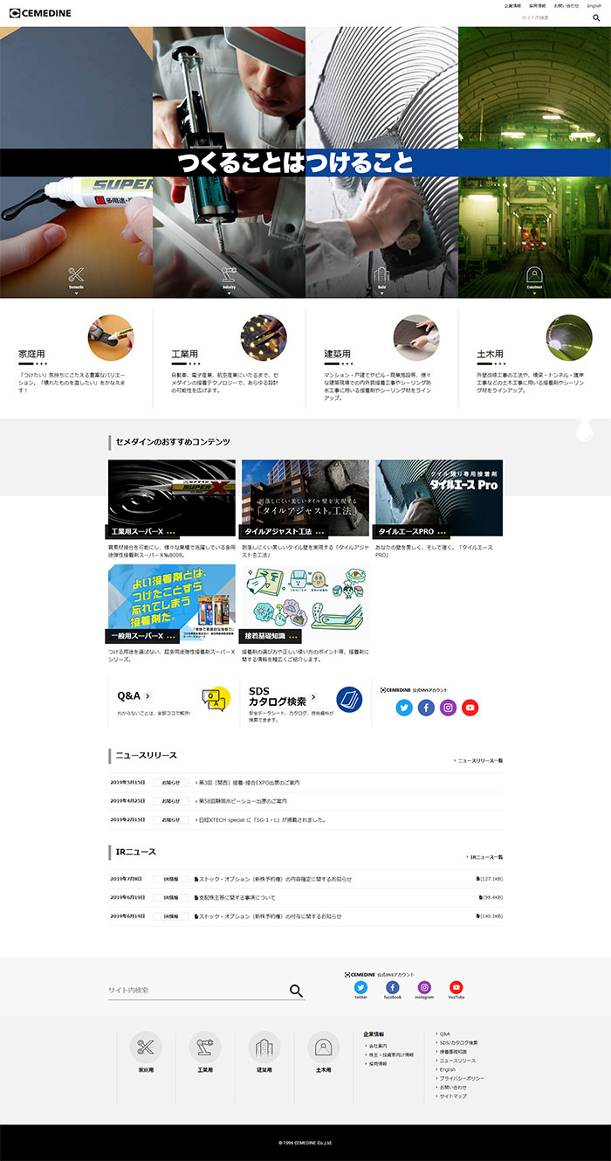Click the down arrow under Build
This screenshot has height=1161, width=611.
click(381, 294)
